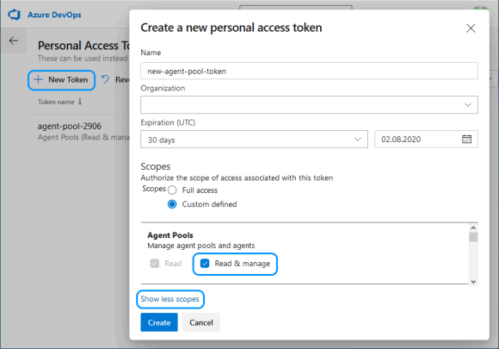Click the Azure DevOps logo icon
Image resolution: width=499 pixels, height=349 pixels.
tap(15, 15)
